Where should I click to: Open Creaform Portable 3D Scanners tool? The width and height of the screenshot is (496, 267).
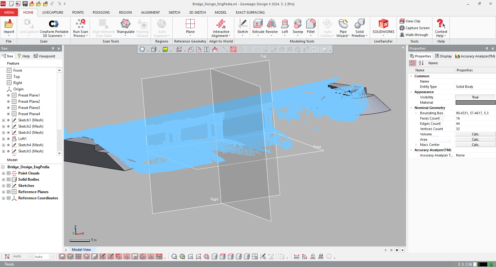tap(54, 28)
